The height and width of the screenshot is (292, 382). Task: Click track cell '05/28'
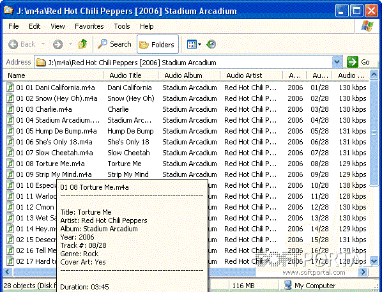319,131
